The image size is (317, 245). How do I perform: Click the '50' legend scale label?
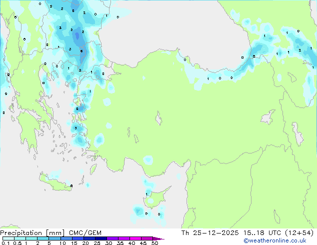point(154,243)
